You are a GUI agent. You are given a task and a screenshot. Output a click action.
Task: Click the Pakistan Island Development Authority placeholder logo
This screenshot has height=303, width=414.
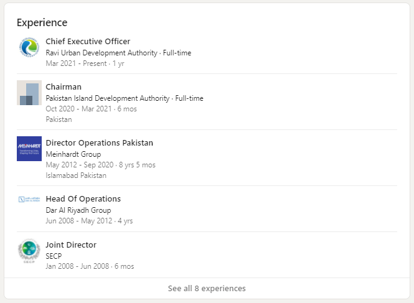tap(29, 93)
